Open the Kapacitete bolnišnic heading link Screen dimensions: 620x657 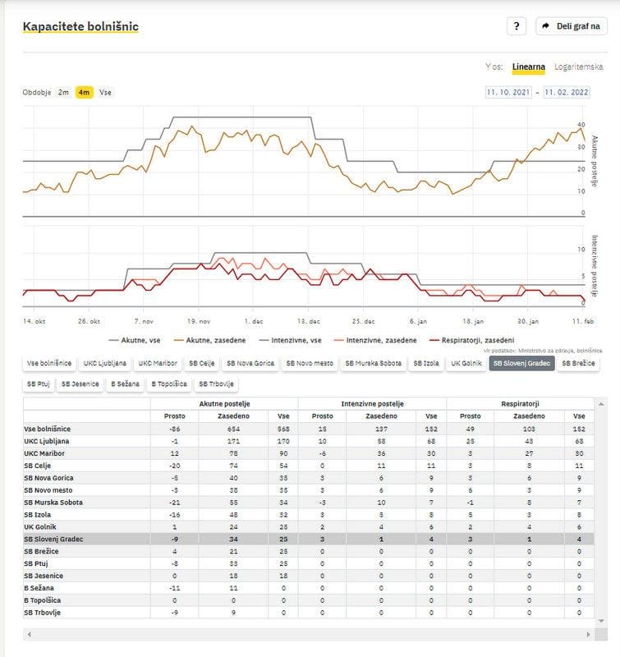click(x=80, y=26)
